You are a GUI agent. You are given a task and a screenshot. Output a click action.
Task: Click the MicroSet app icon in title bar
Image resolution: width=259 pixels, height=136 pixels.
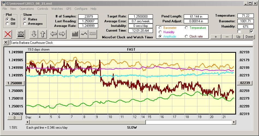coord(4,4)
